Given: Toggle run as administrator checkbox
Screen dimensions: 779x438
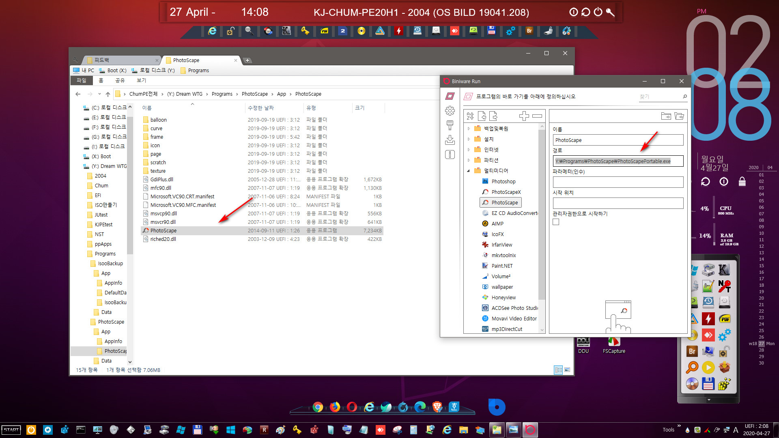Looking at the screenshot, I should (556, 222).
